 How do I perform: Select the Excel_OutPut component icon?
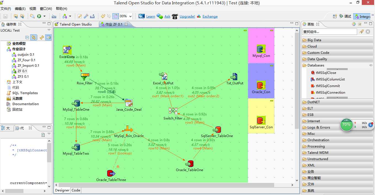pyautogui.click(x=163, y=77)
